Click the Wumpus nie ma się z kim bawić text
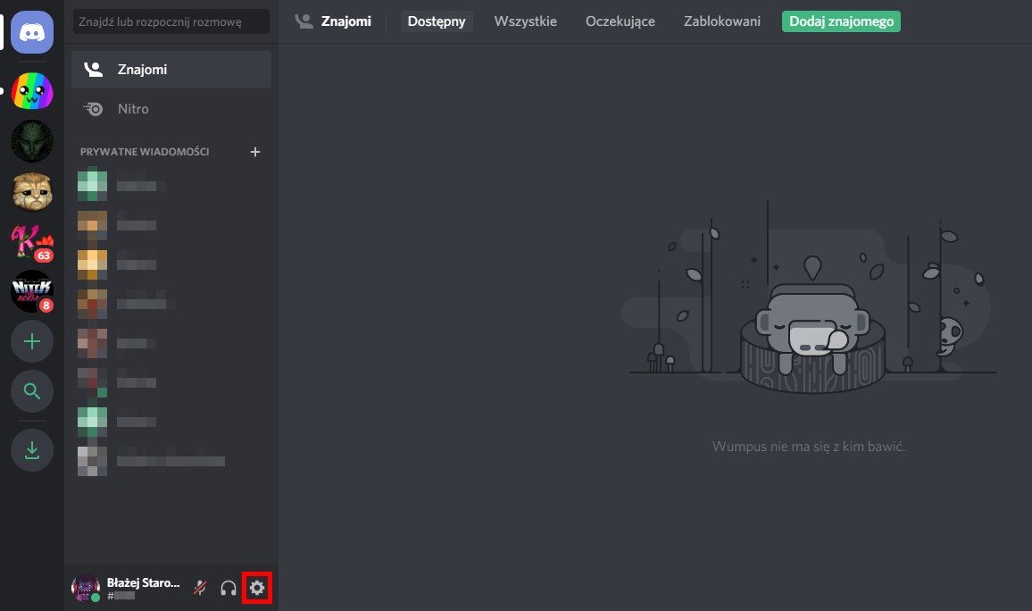Image resolution: width=1032 pixels, height=611 pixels. click(809, 447)
